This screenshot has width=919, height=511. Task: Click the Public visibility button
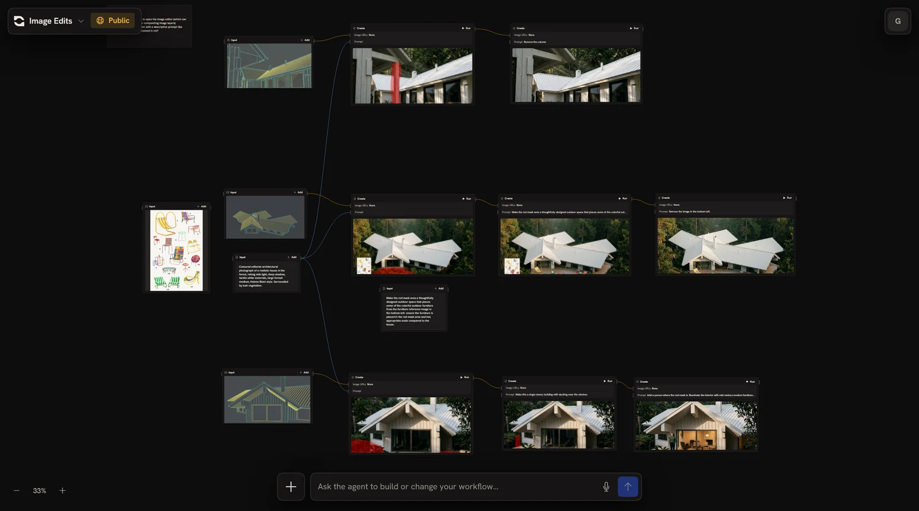(113, 21)
